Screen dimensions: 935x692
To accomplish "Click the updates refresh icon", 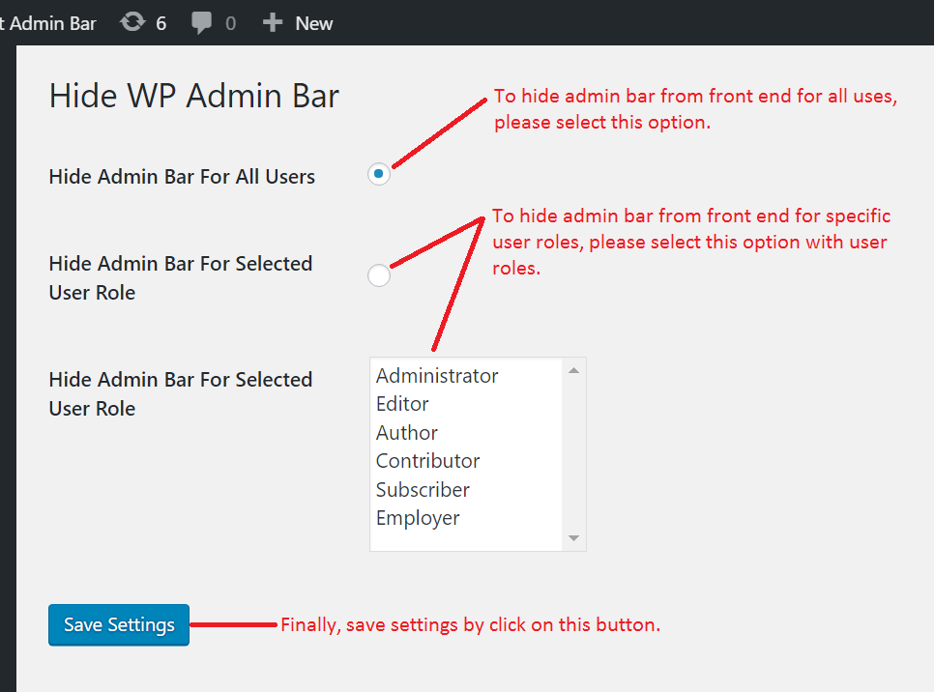I will pyautogui.click(x=132, y=22).
